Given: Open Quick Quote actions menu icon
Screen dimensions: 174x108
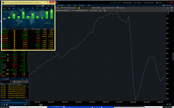Looking at the screenshot, I should [x=26, y=100].
